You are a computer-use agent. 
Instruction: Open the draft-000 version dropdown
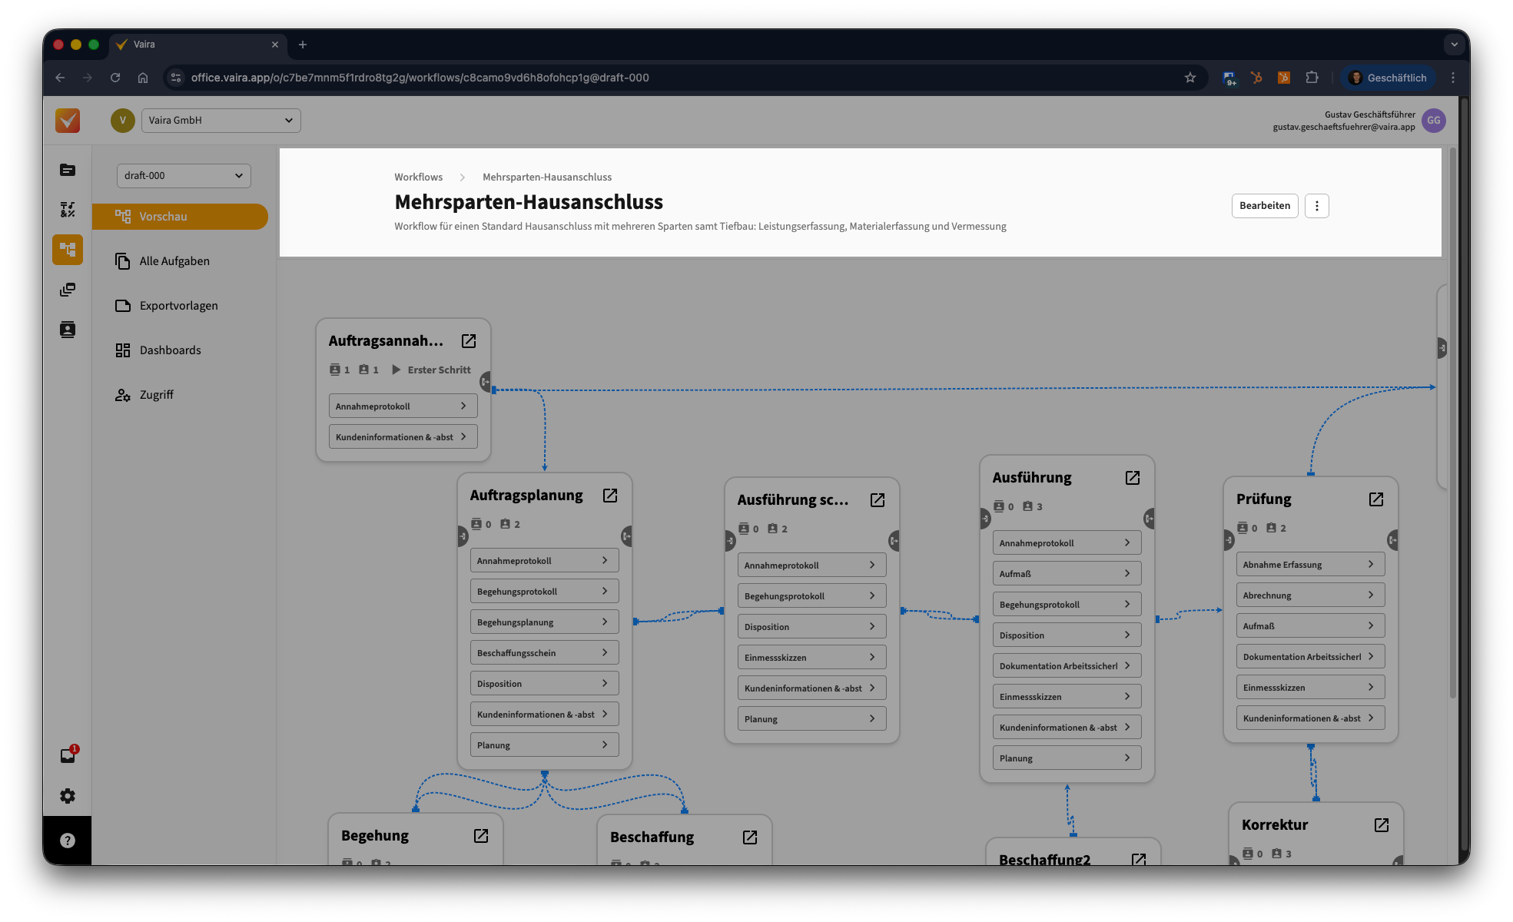[184, 175]
